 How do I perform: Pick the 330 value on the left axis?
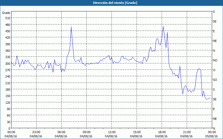(8, 57)
